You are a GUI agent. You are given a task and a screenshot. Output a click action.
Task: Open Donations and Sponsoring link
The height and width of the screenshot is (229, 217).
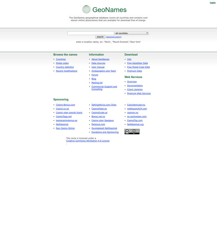(x=105, y=132)
